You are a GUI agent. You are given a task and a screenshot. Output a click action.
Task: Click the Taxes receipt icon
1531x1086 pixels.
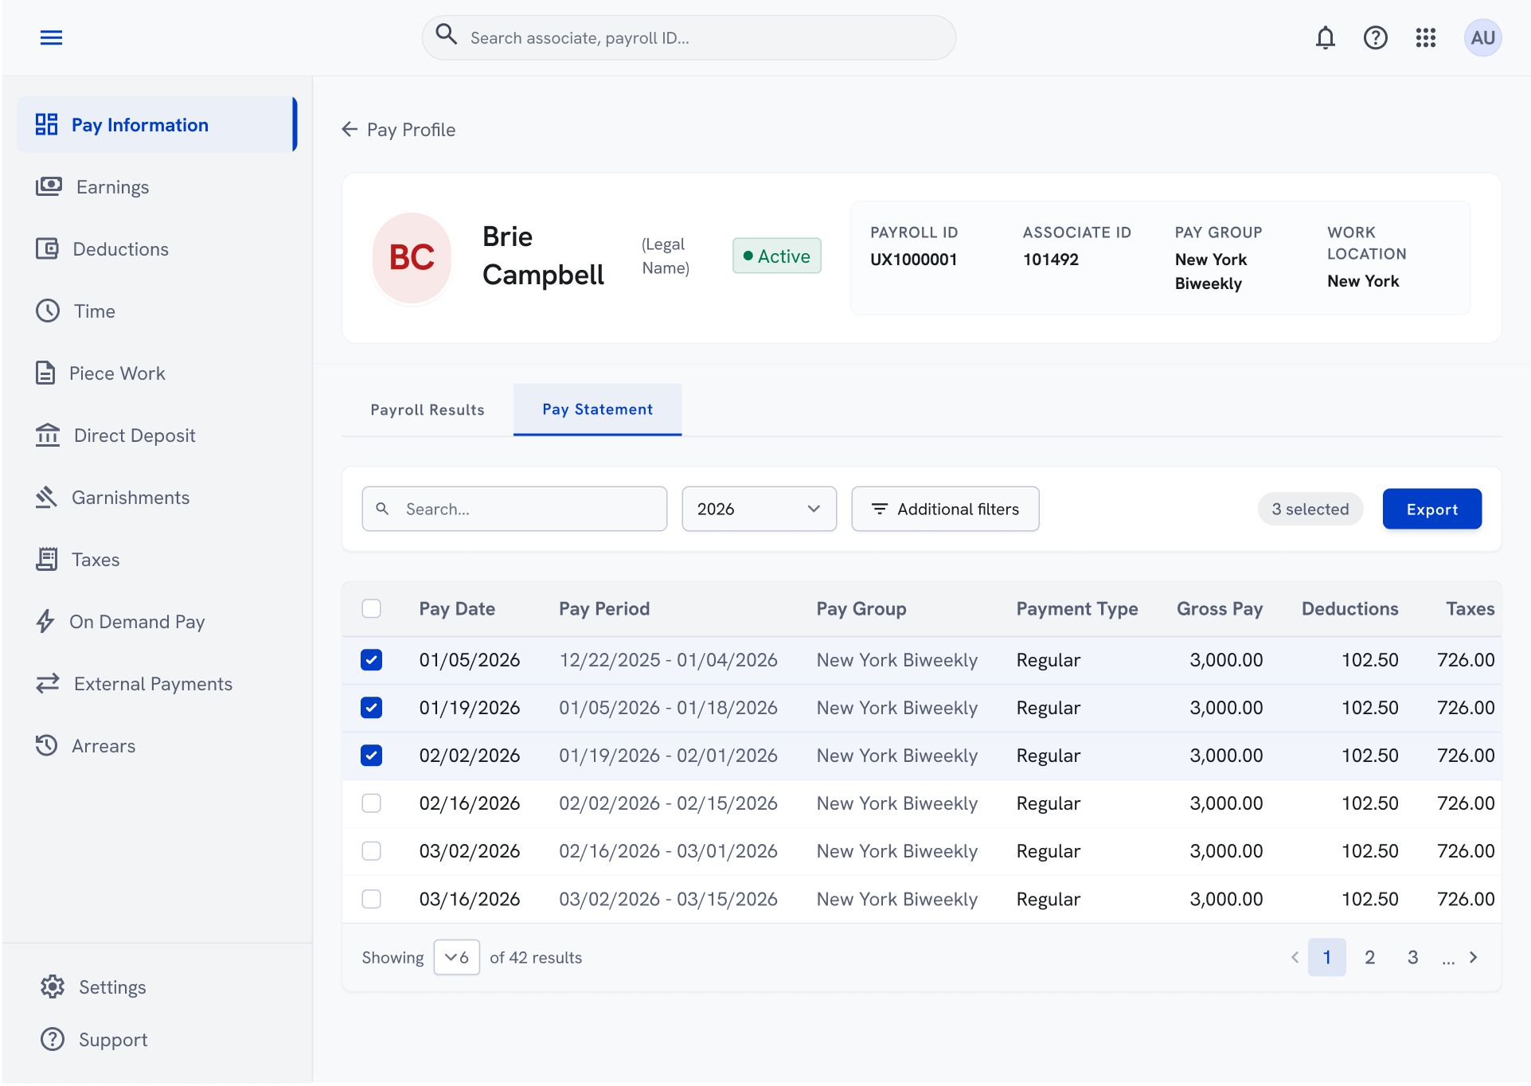click(47, 559)
